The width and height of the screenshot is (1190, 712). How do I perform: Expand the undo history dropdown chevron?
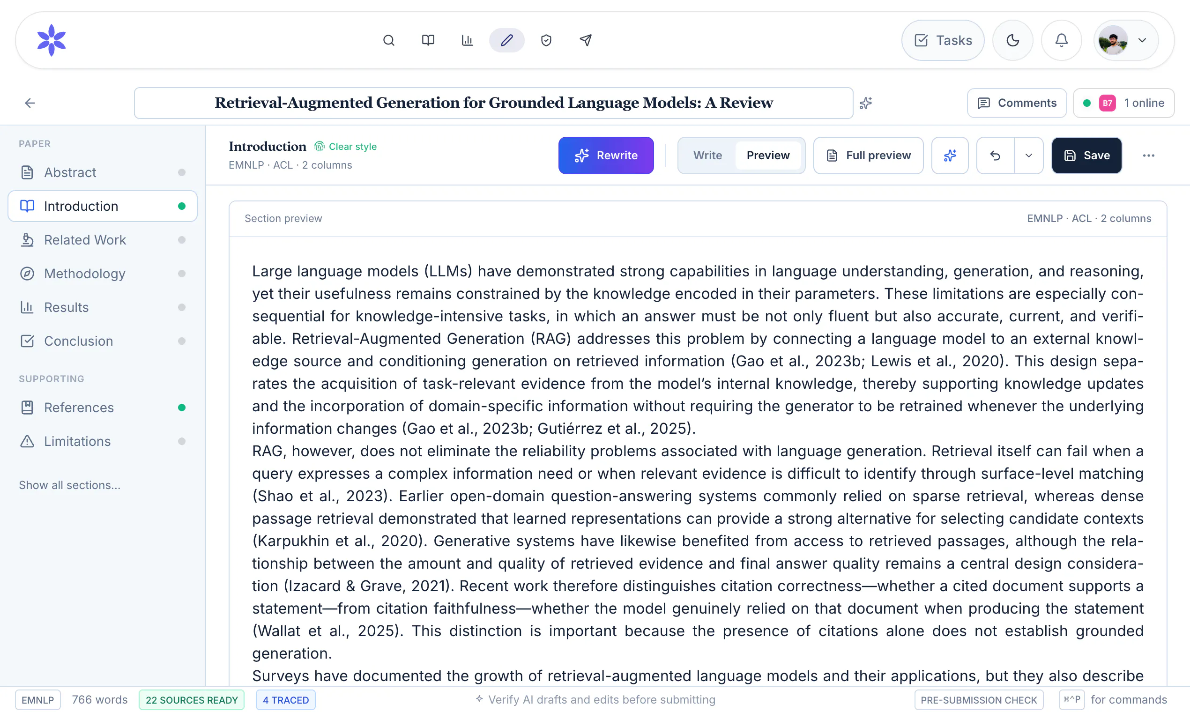pos(1028,156)
